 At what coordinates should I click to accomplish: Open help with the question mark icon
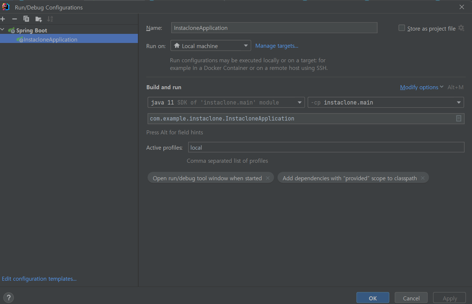coord(9,297)
